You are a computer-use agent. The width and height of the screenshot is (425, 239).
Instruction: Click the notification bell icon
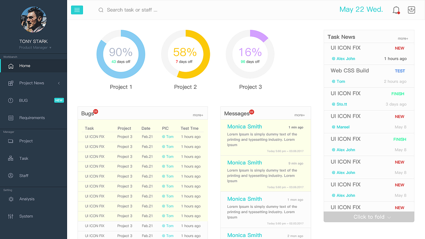pyautogui.click(x=396, y=10)
